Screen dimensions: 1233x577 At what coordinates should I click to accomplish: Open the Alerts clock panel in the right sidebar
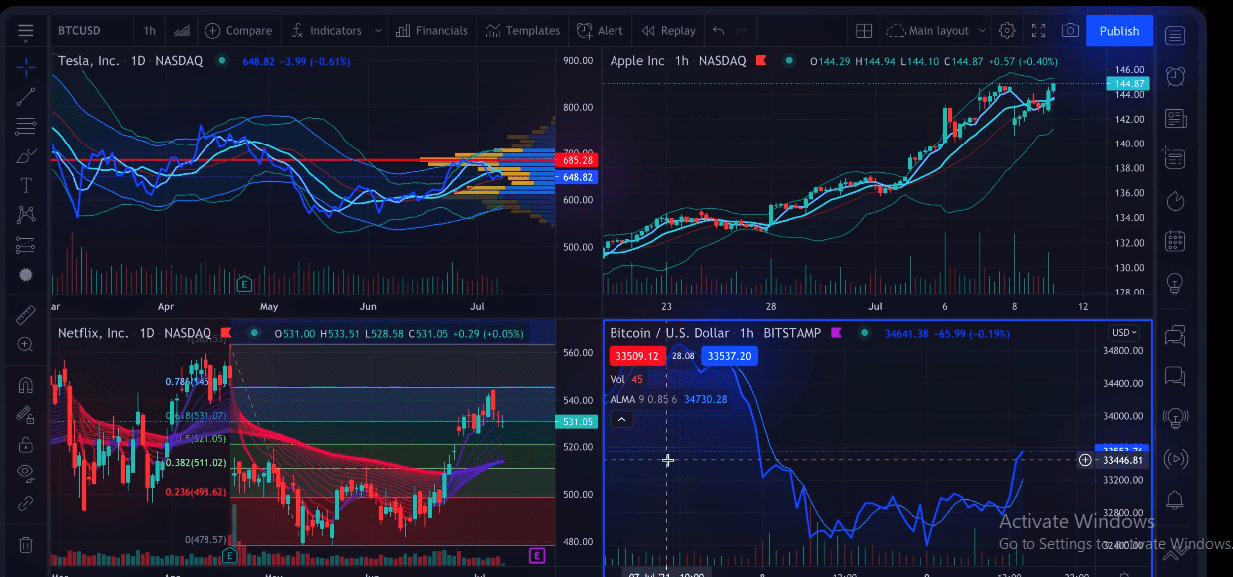[x=1175, y=76]
